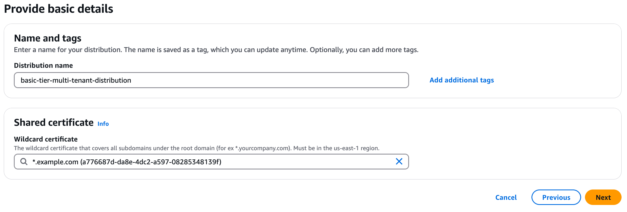Screen dimensions: 627x212
Task: Open certificate picker showing *.example.com
Action: [190, 162]
